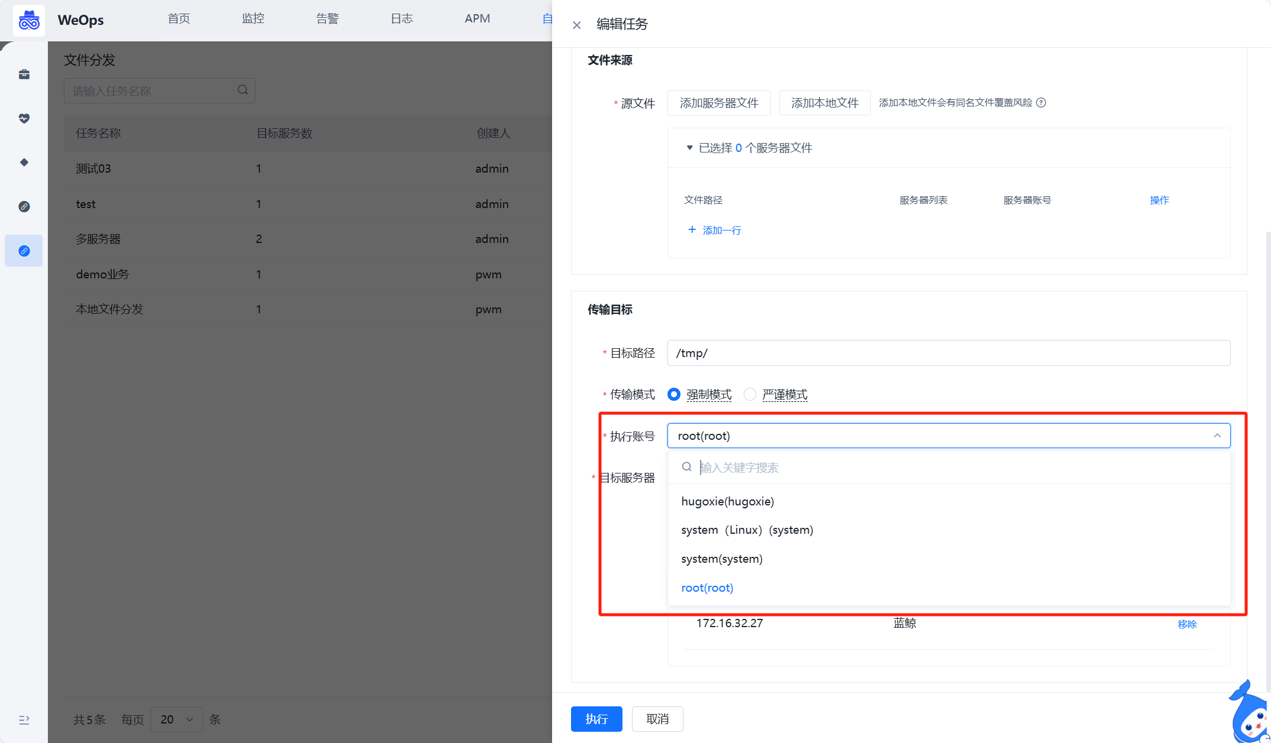Click the 目标服务数 column header
This screenshot has height=743, width=1271.
[x=284, y=133]
